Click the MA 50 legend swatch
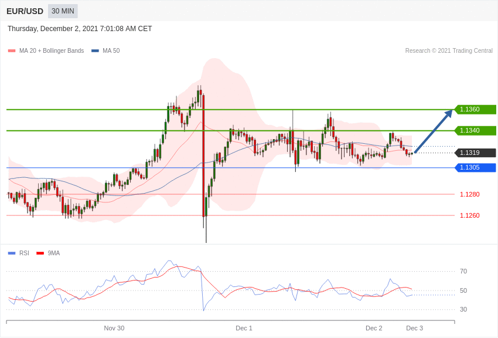Viewport: 498px width, 338px height. (95, 51)
